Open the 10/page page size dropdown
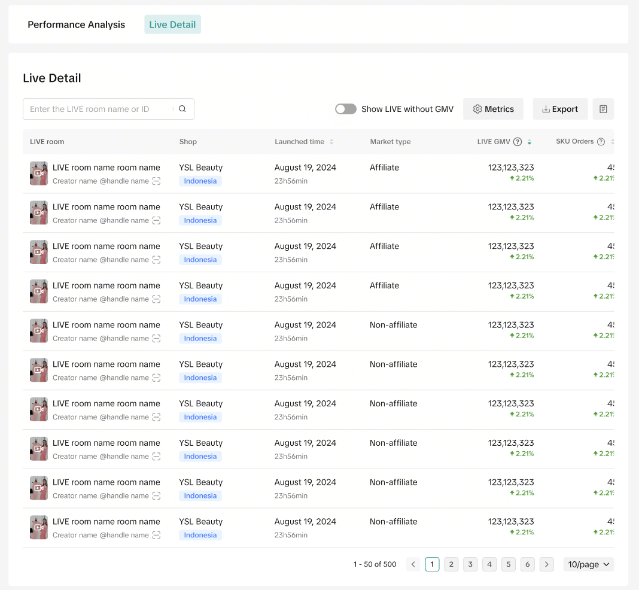Screen dimensions: 639x590 (588, 564)
